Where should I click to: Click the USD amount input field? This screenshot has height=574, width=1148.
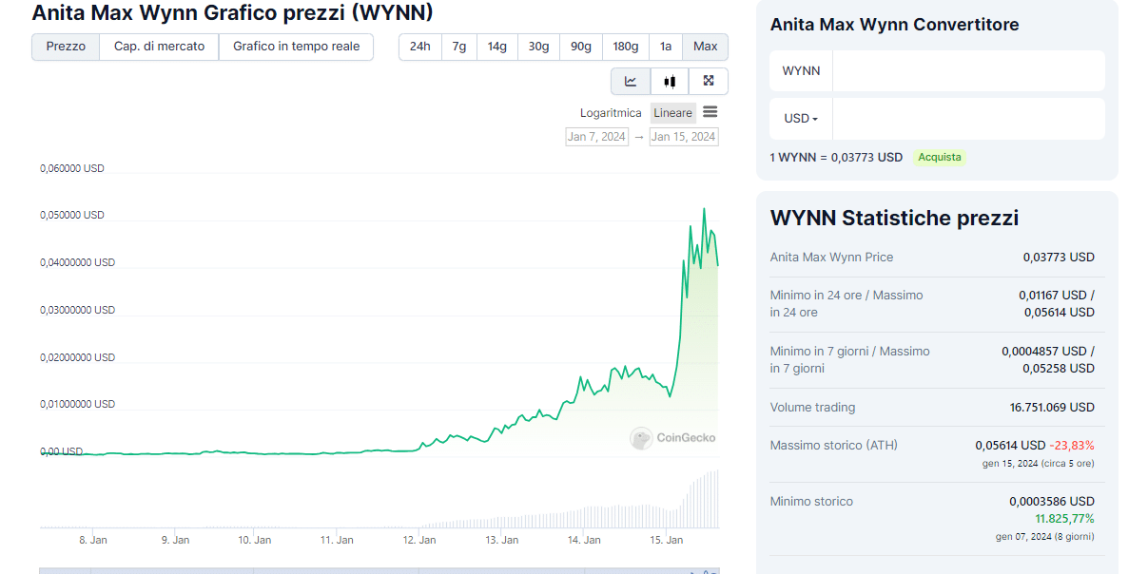coord(967,119)
